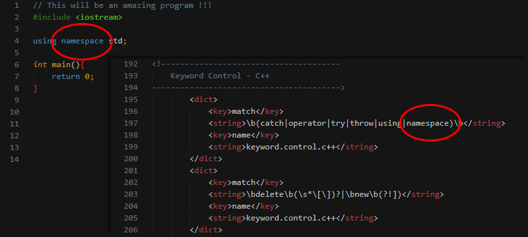The height and width of the screenshot is (237, 528).
Task: Click the closing red brace on line 8
Action: pos(36,88)
